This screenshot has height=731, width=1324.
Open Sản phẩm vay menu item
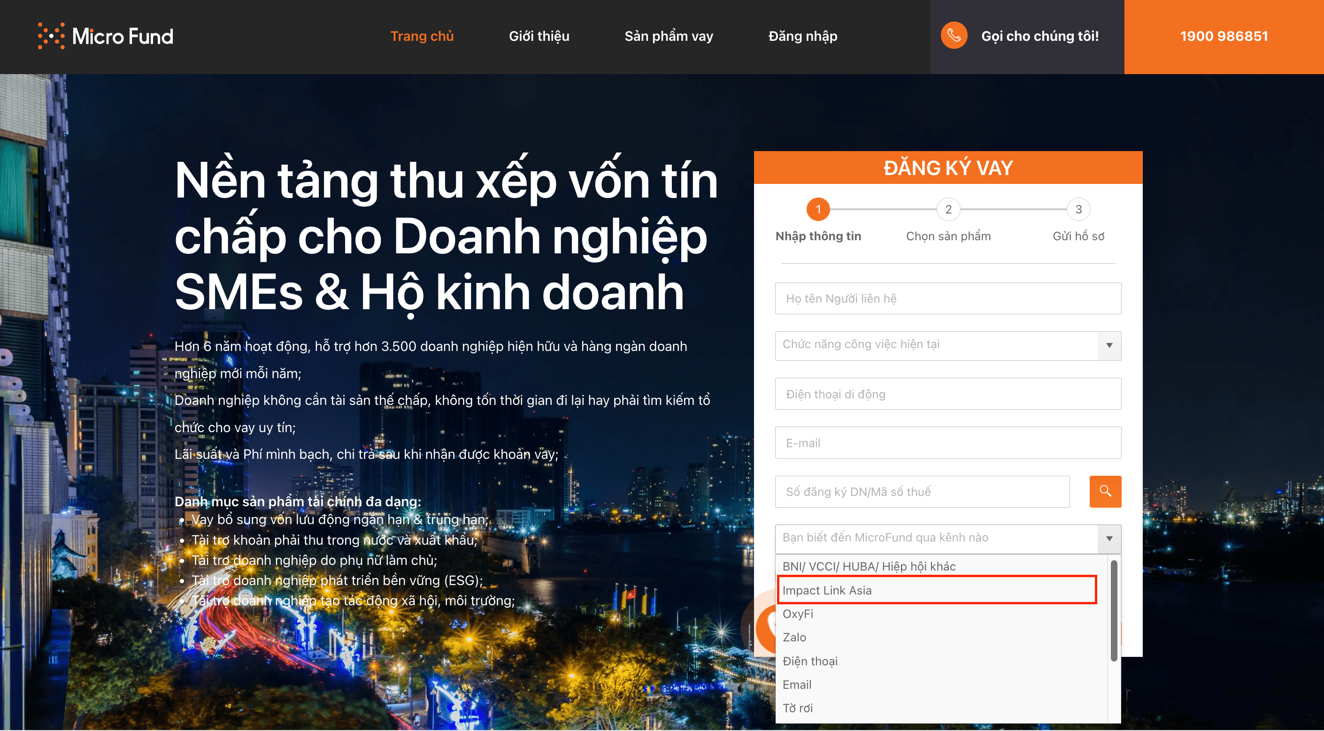pos(668,36)
